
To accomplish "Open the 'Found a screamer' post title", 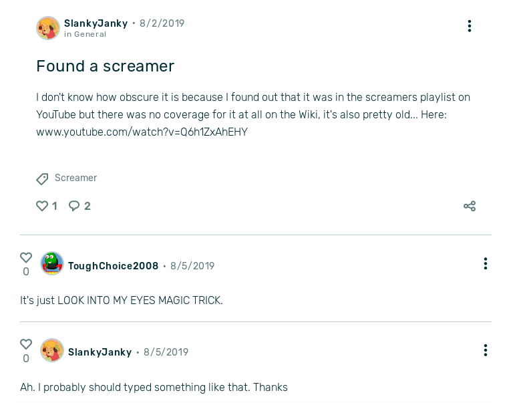I will click(105, 66).
